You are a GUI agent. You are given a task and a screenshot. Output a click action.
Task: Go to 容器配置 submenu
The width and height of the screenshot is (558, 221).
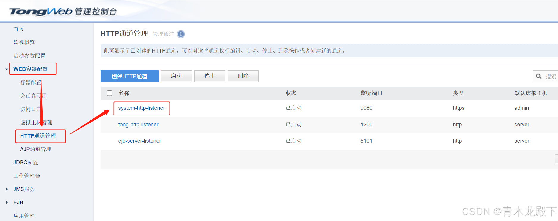31,82
